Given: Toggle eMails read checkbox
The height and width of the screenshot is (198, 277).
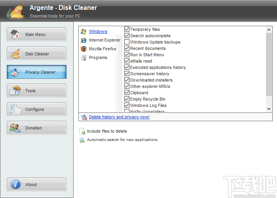Looking at the screenshot, I should click(127, 61).
